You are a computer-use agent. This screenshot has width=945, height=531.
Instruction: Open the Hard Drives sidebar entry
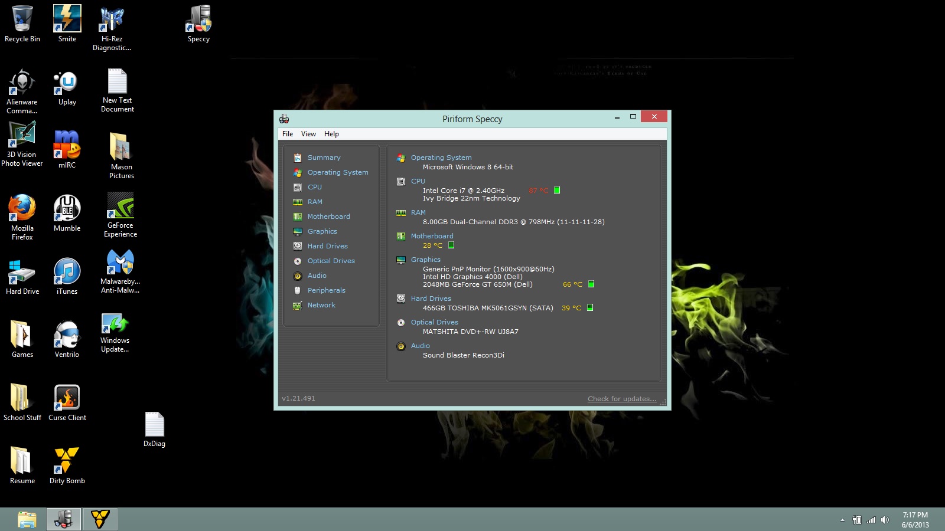click(327, 246)
